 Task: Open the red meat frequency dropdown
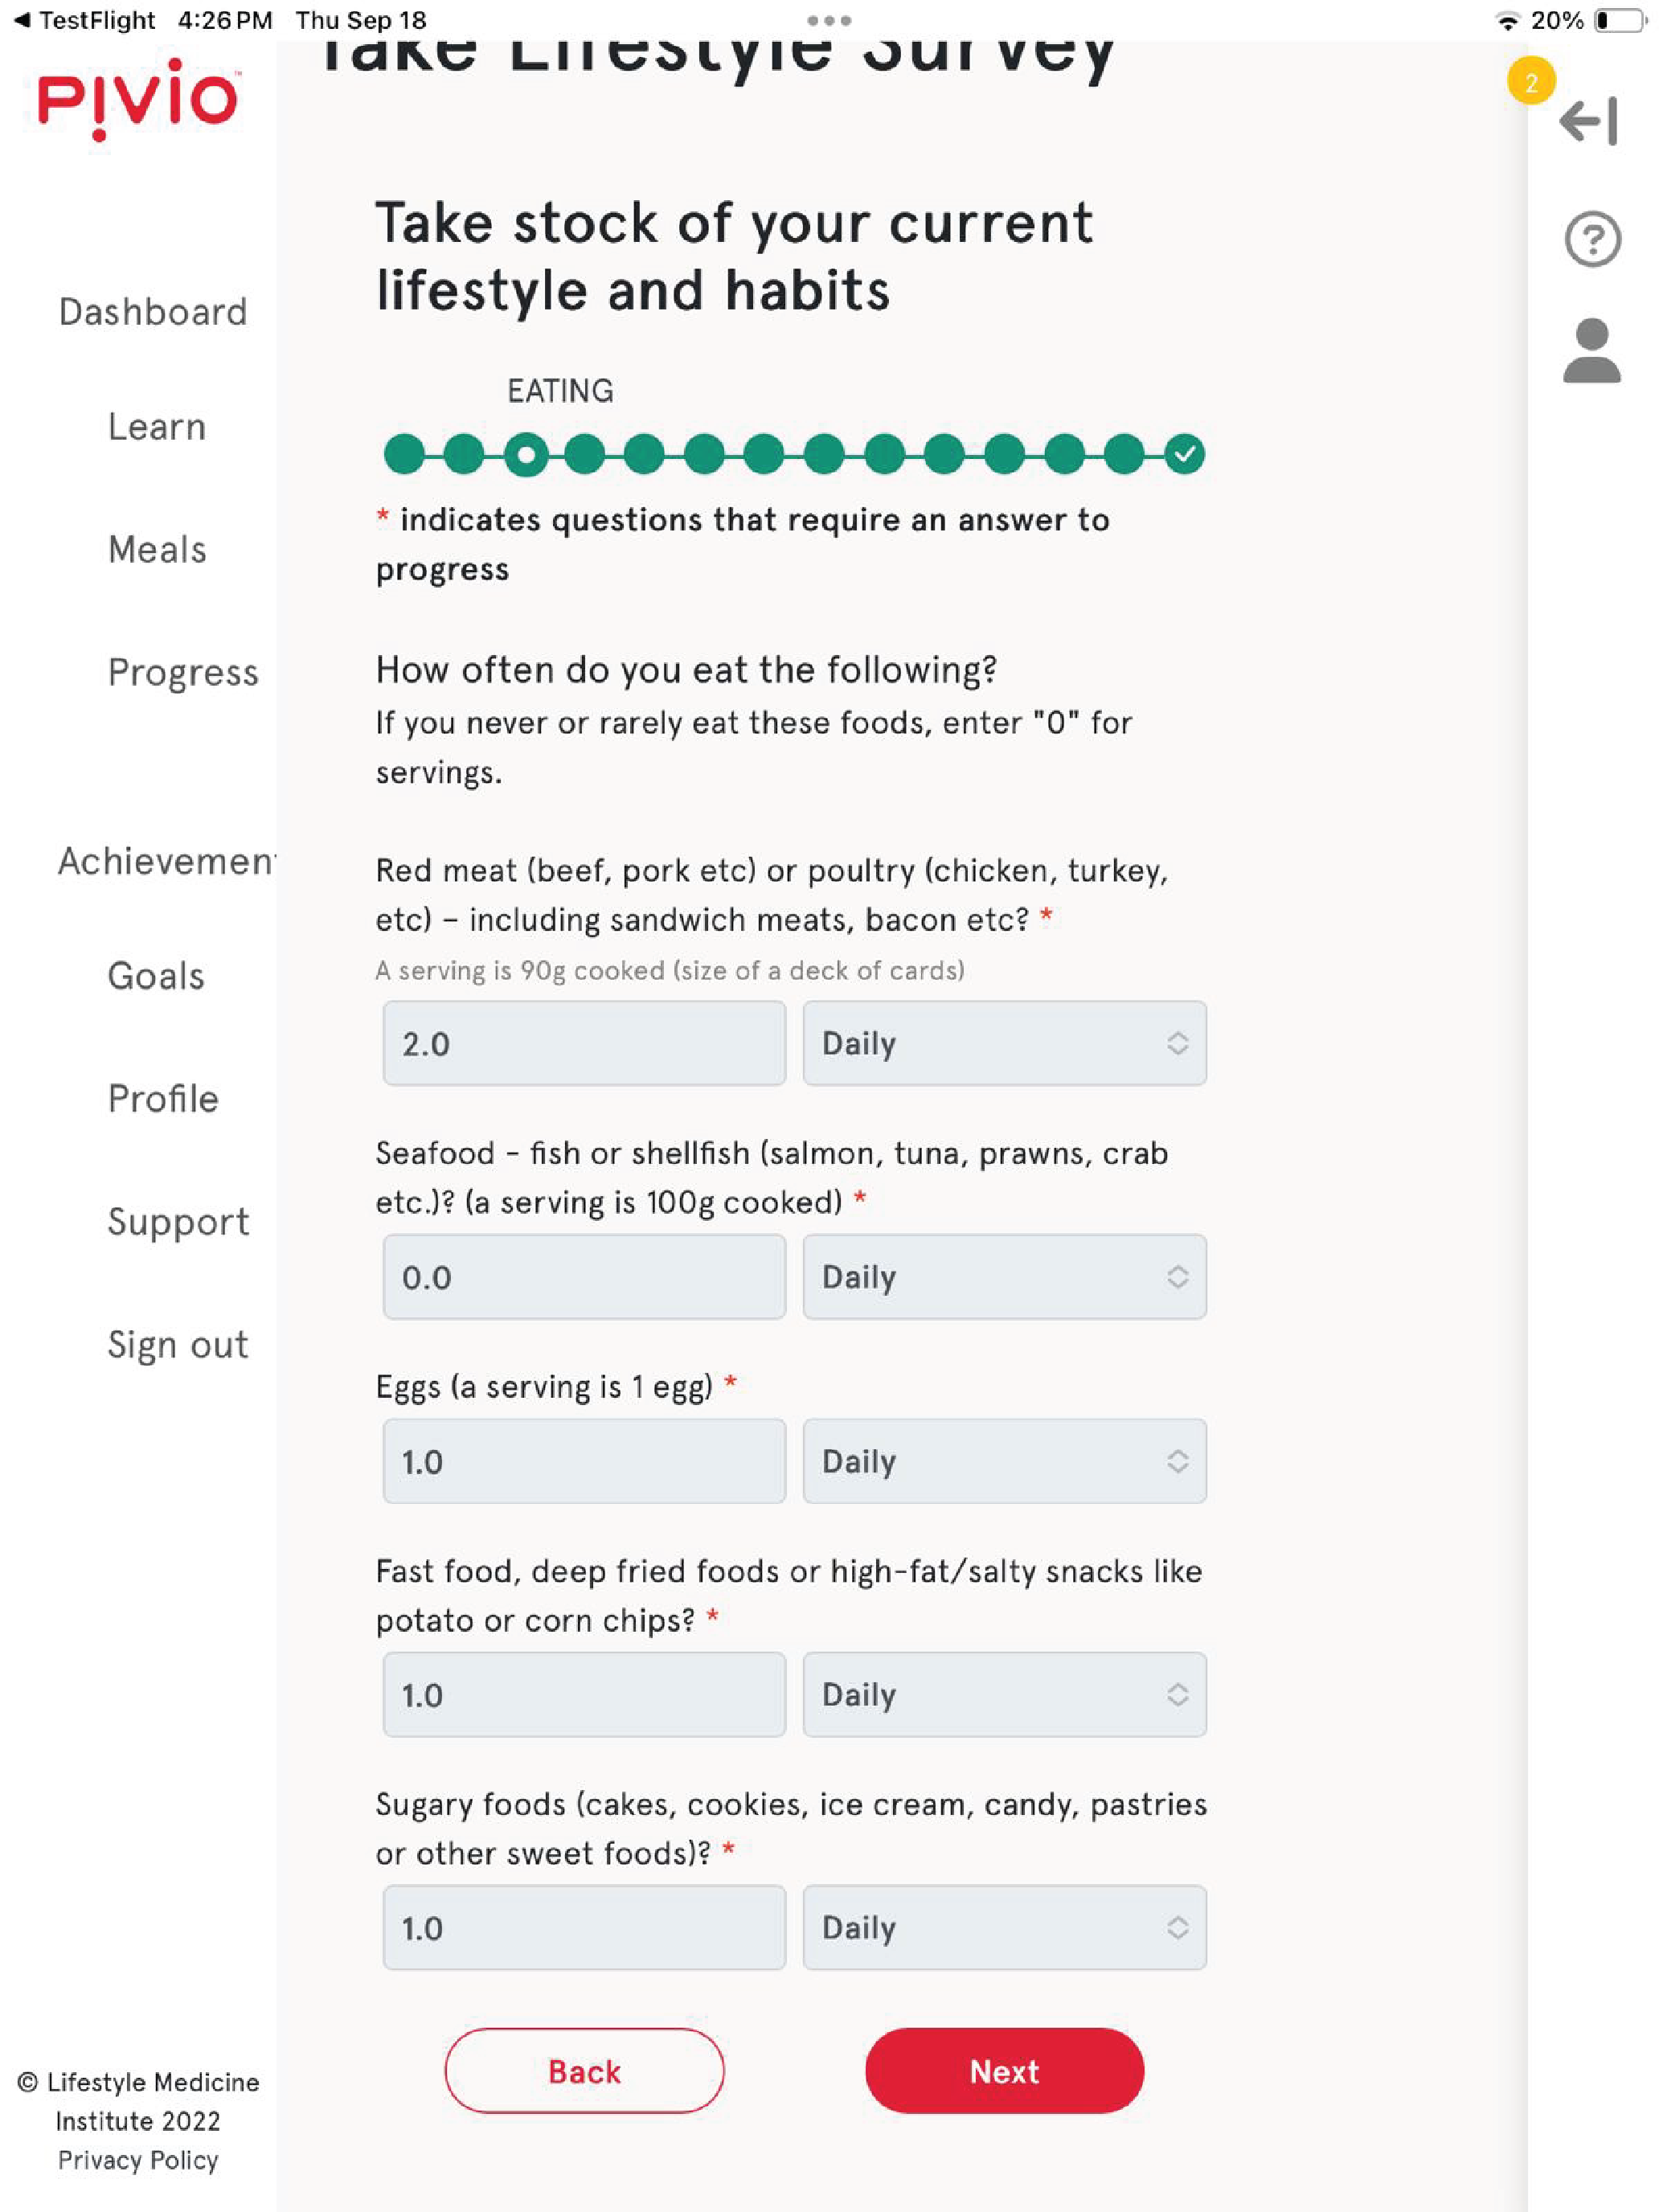coord(1004,1043)
